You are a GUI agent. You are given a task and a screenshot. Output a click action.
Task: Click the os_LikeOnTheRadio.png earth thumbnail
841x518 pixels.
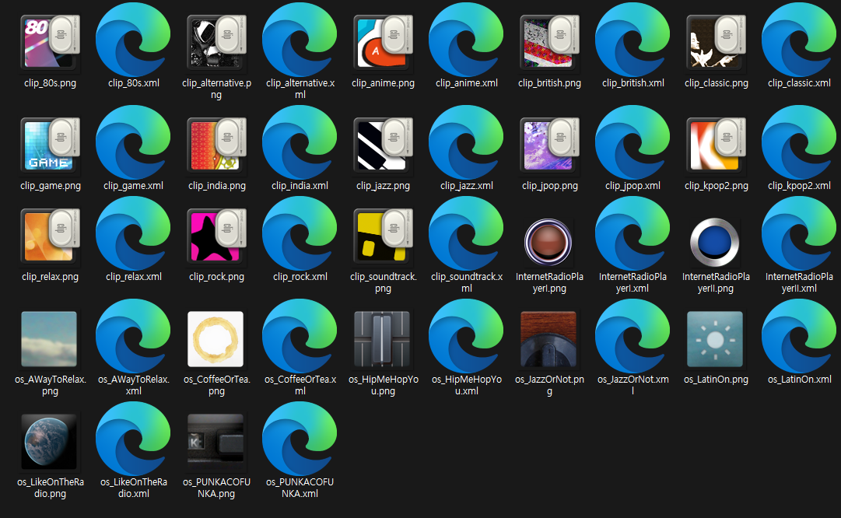[x=49, y=442]
